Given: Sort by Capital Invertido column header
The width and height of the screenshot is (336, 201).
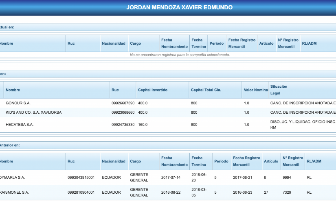Looking at the screenshot, I should coord(153,90).
